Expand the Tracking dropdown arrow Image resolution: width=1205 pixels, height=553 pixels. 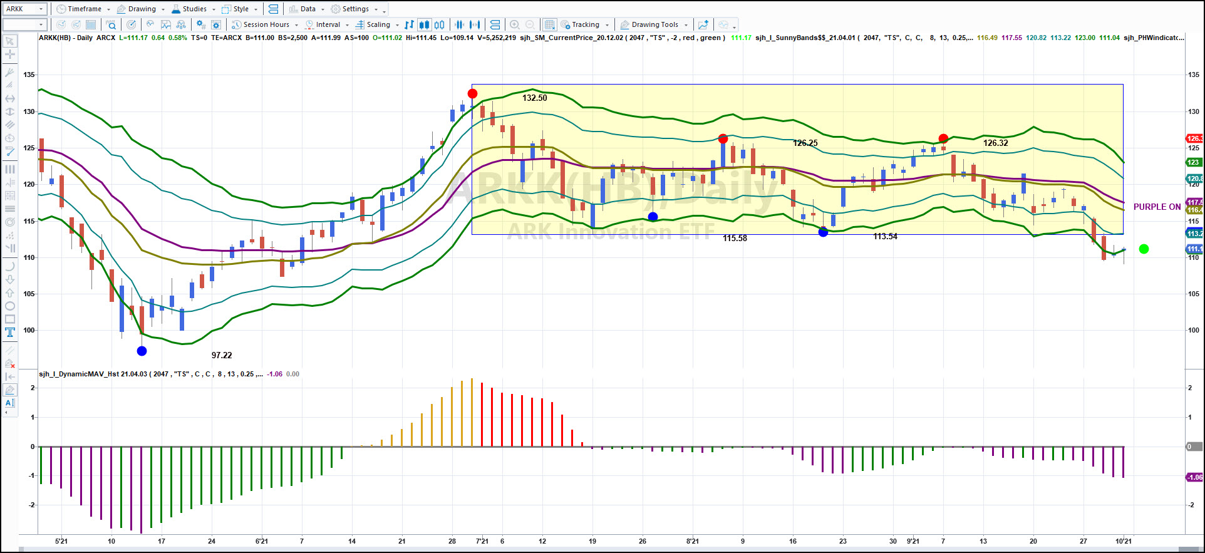[x=607, y=25]
